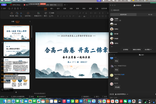
Task: Open Finder from the Dock
Action: 5,101
